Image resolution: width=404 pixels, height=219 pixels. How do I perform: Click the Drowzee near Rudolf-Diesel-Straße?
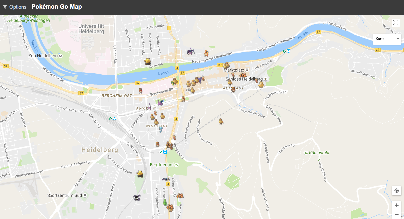(x=140, y=174)
